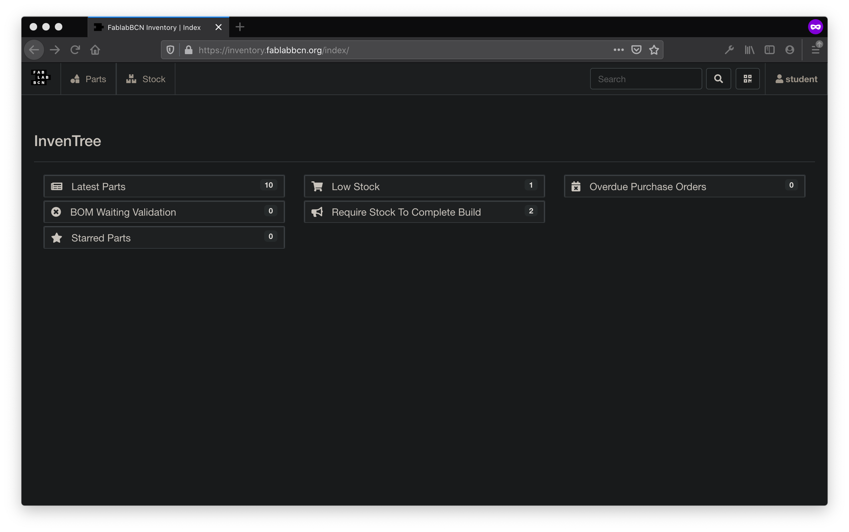Expand the Latest Parts panel

click(x=164, y=186)
